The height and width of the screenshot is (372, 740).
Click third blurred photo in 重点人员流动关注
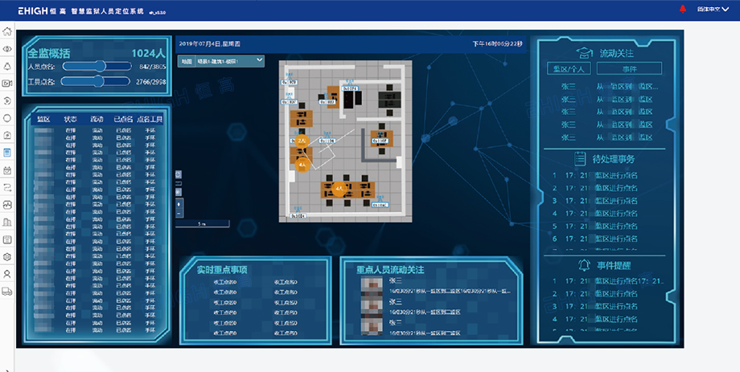tap(372, 326)
